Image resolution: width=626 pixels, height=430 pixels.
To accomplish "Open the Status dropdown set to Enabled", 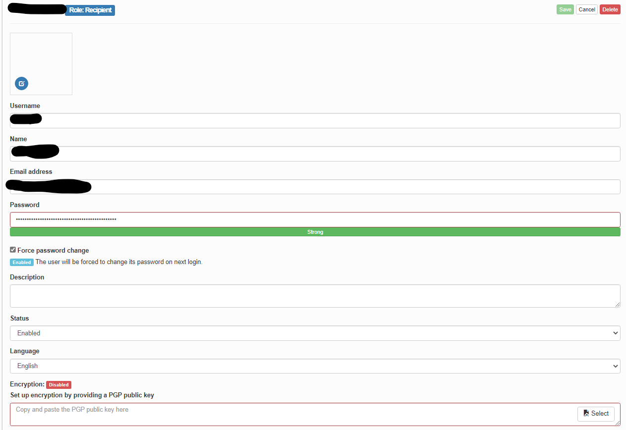I will pyautogui.click(x=315, y=333).
